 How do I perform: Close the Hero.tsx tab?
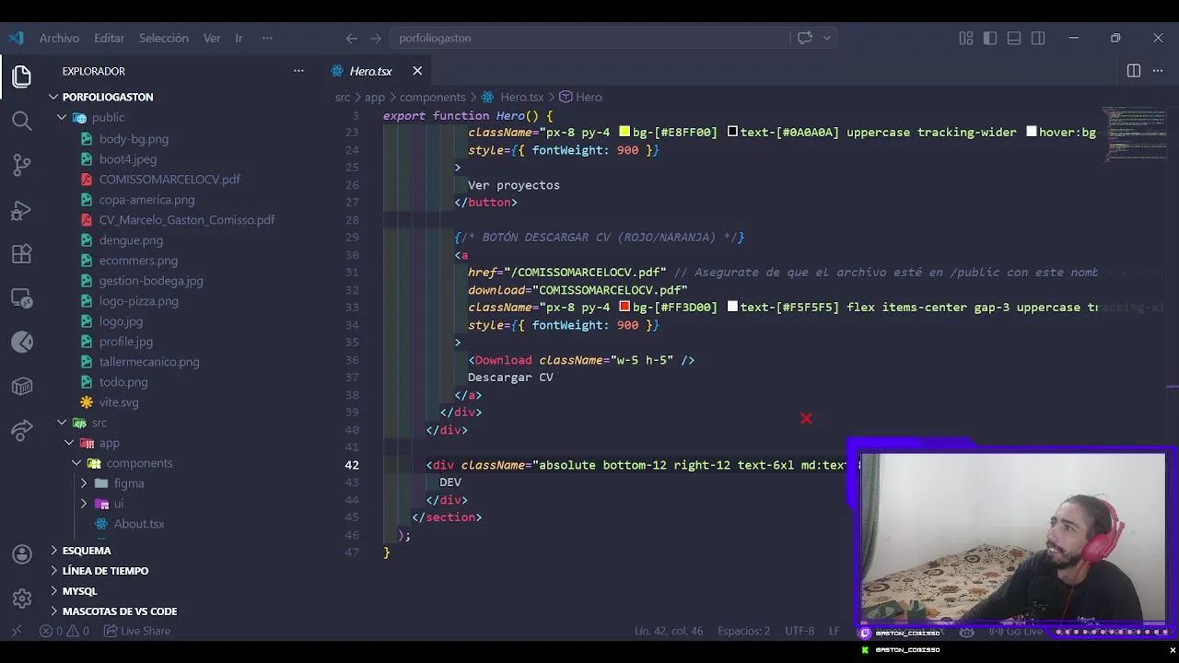(417, 71)
